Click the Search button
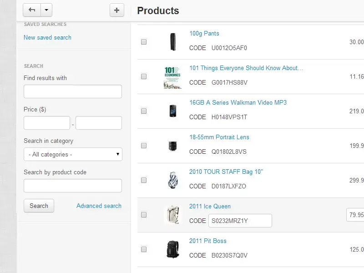This screenshot has height=273, width=364. tap(39, 206)
